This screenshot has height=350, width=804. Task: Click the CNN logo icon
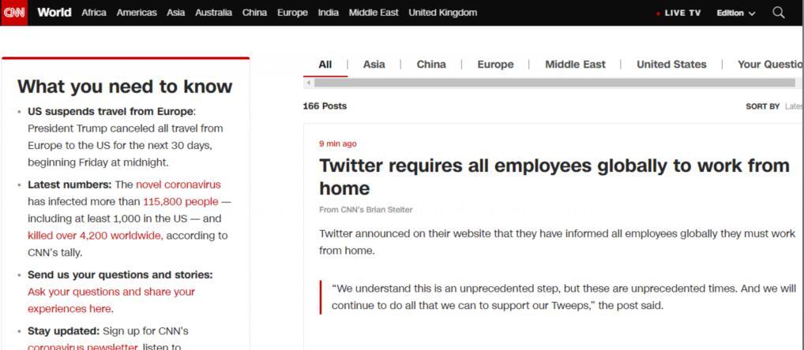tap(14, 13)
